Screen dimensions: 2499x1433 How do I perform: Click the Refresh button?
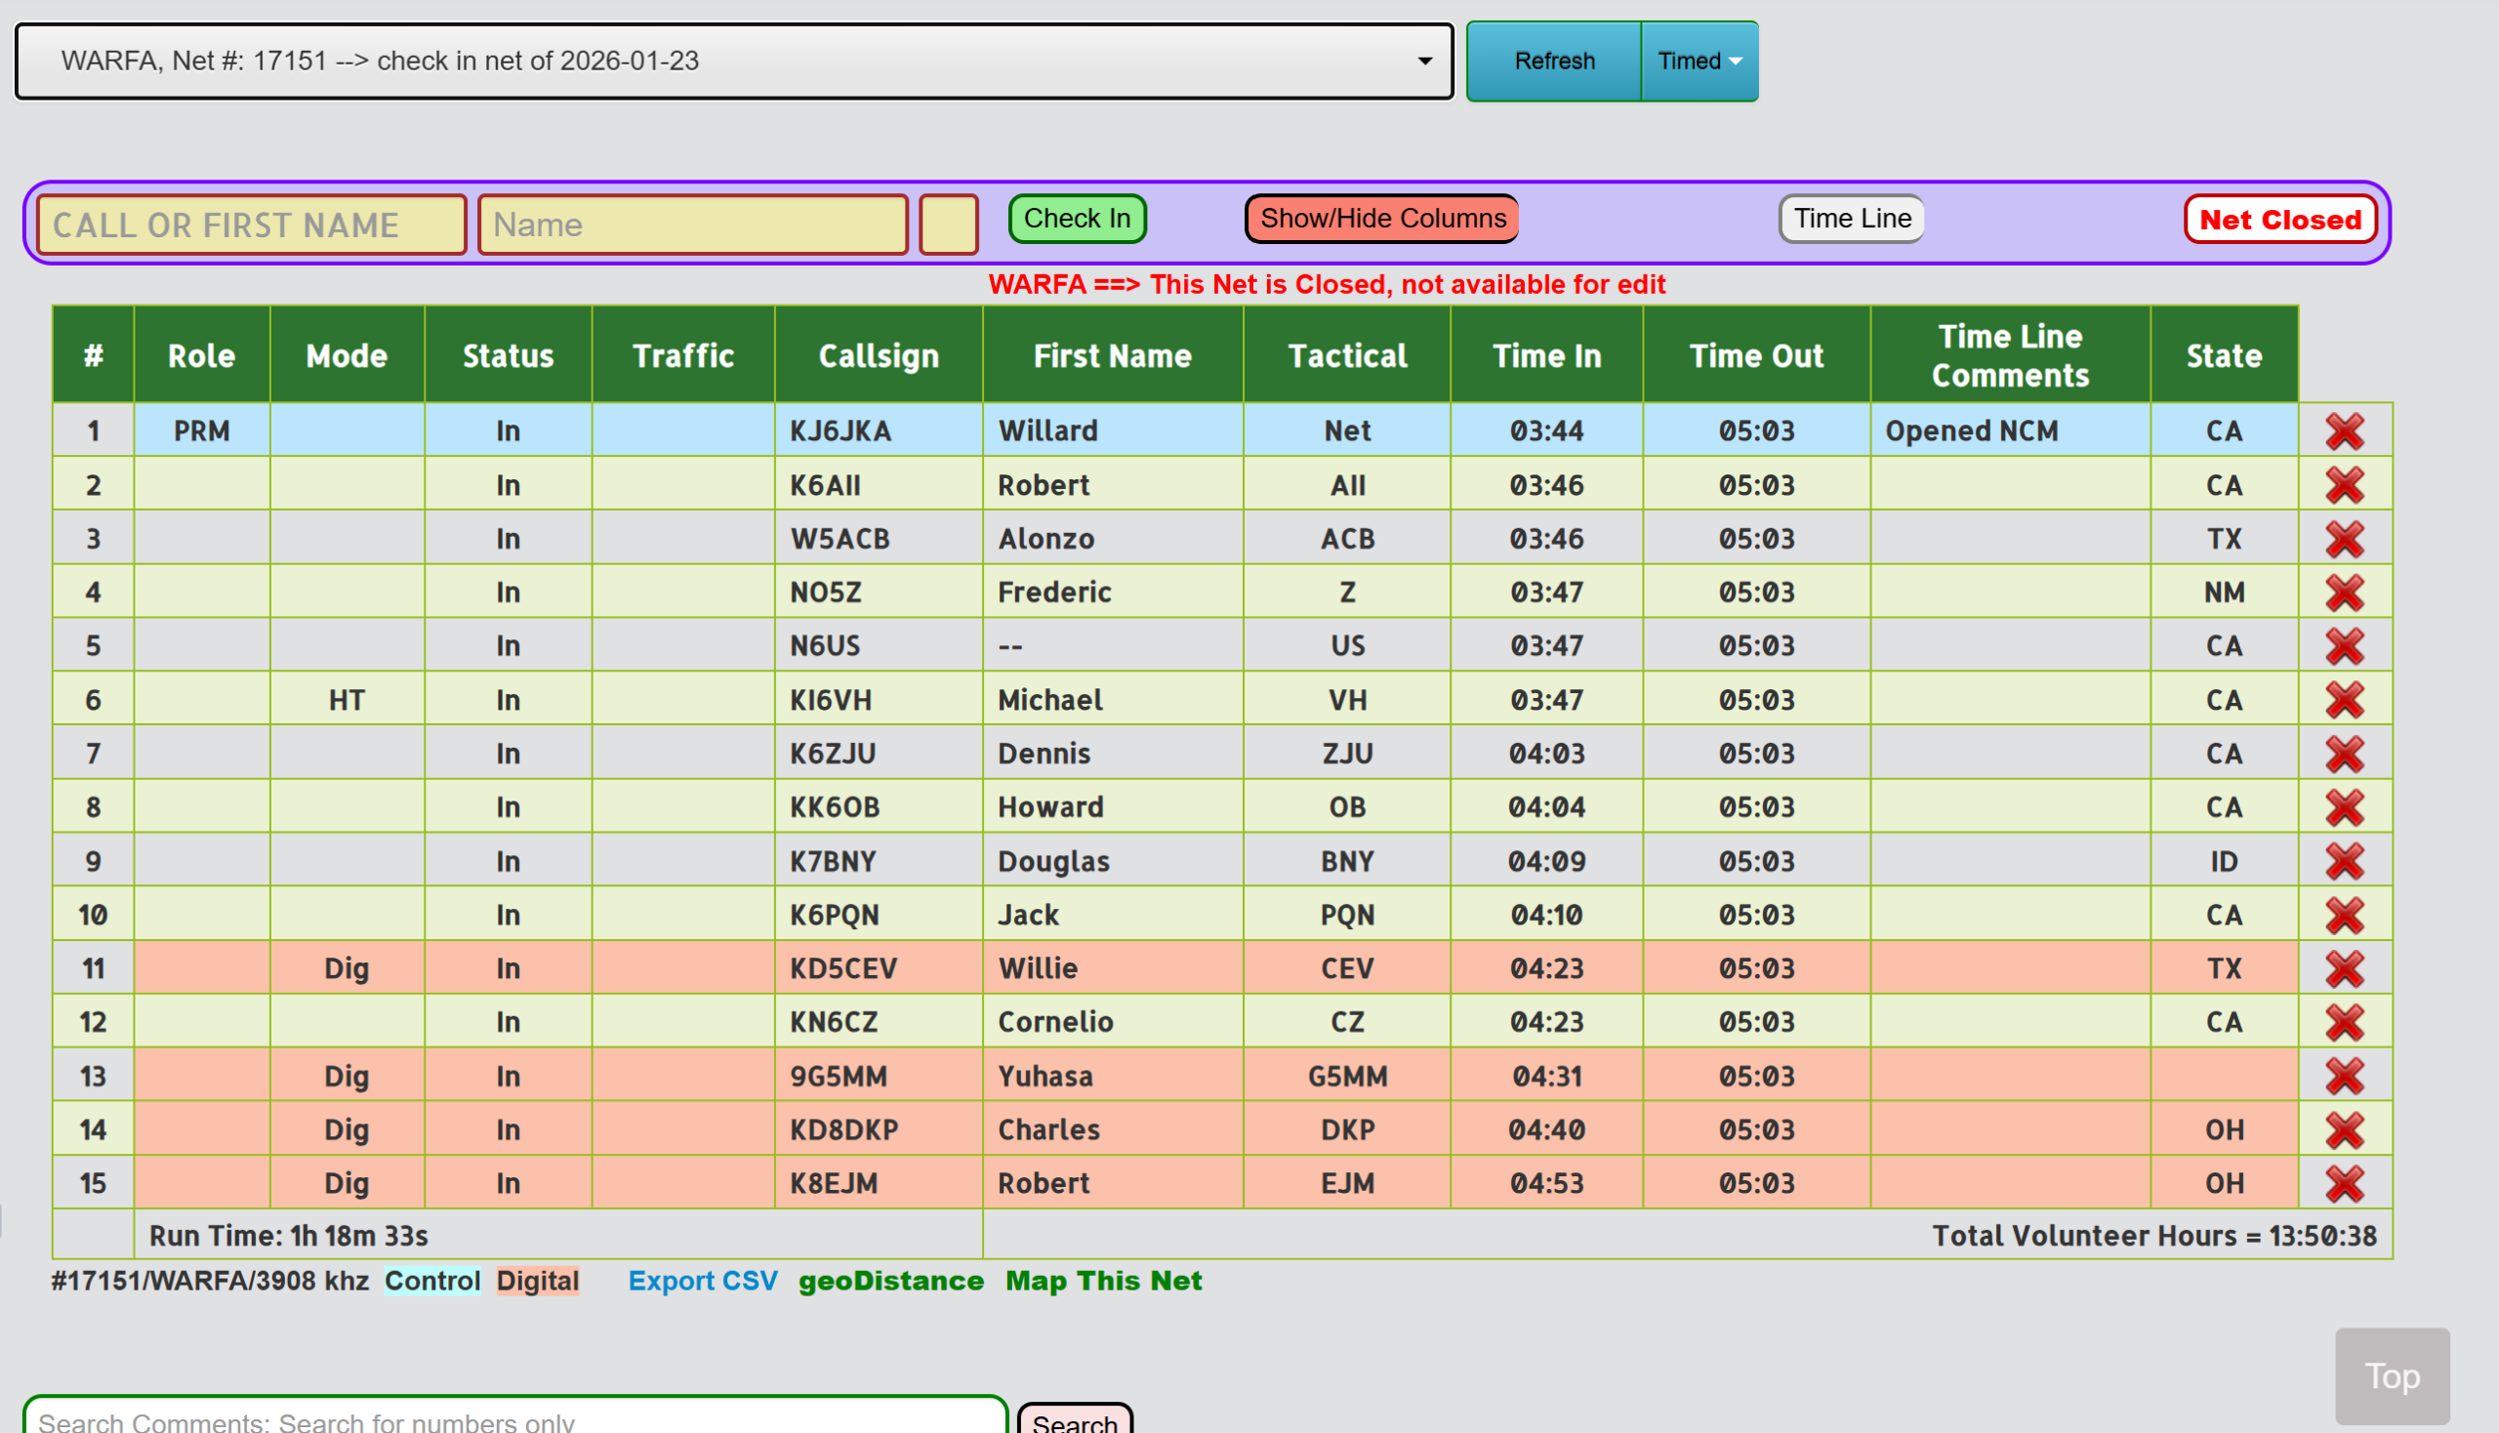pyautogui.click(x=1553, y=61)
